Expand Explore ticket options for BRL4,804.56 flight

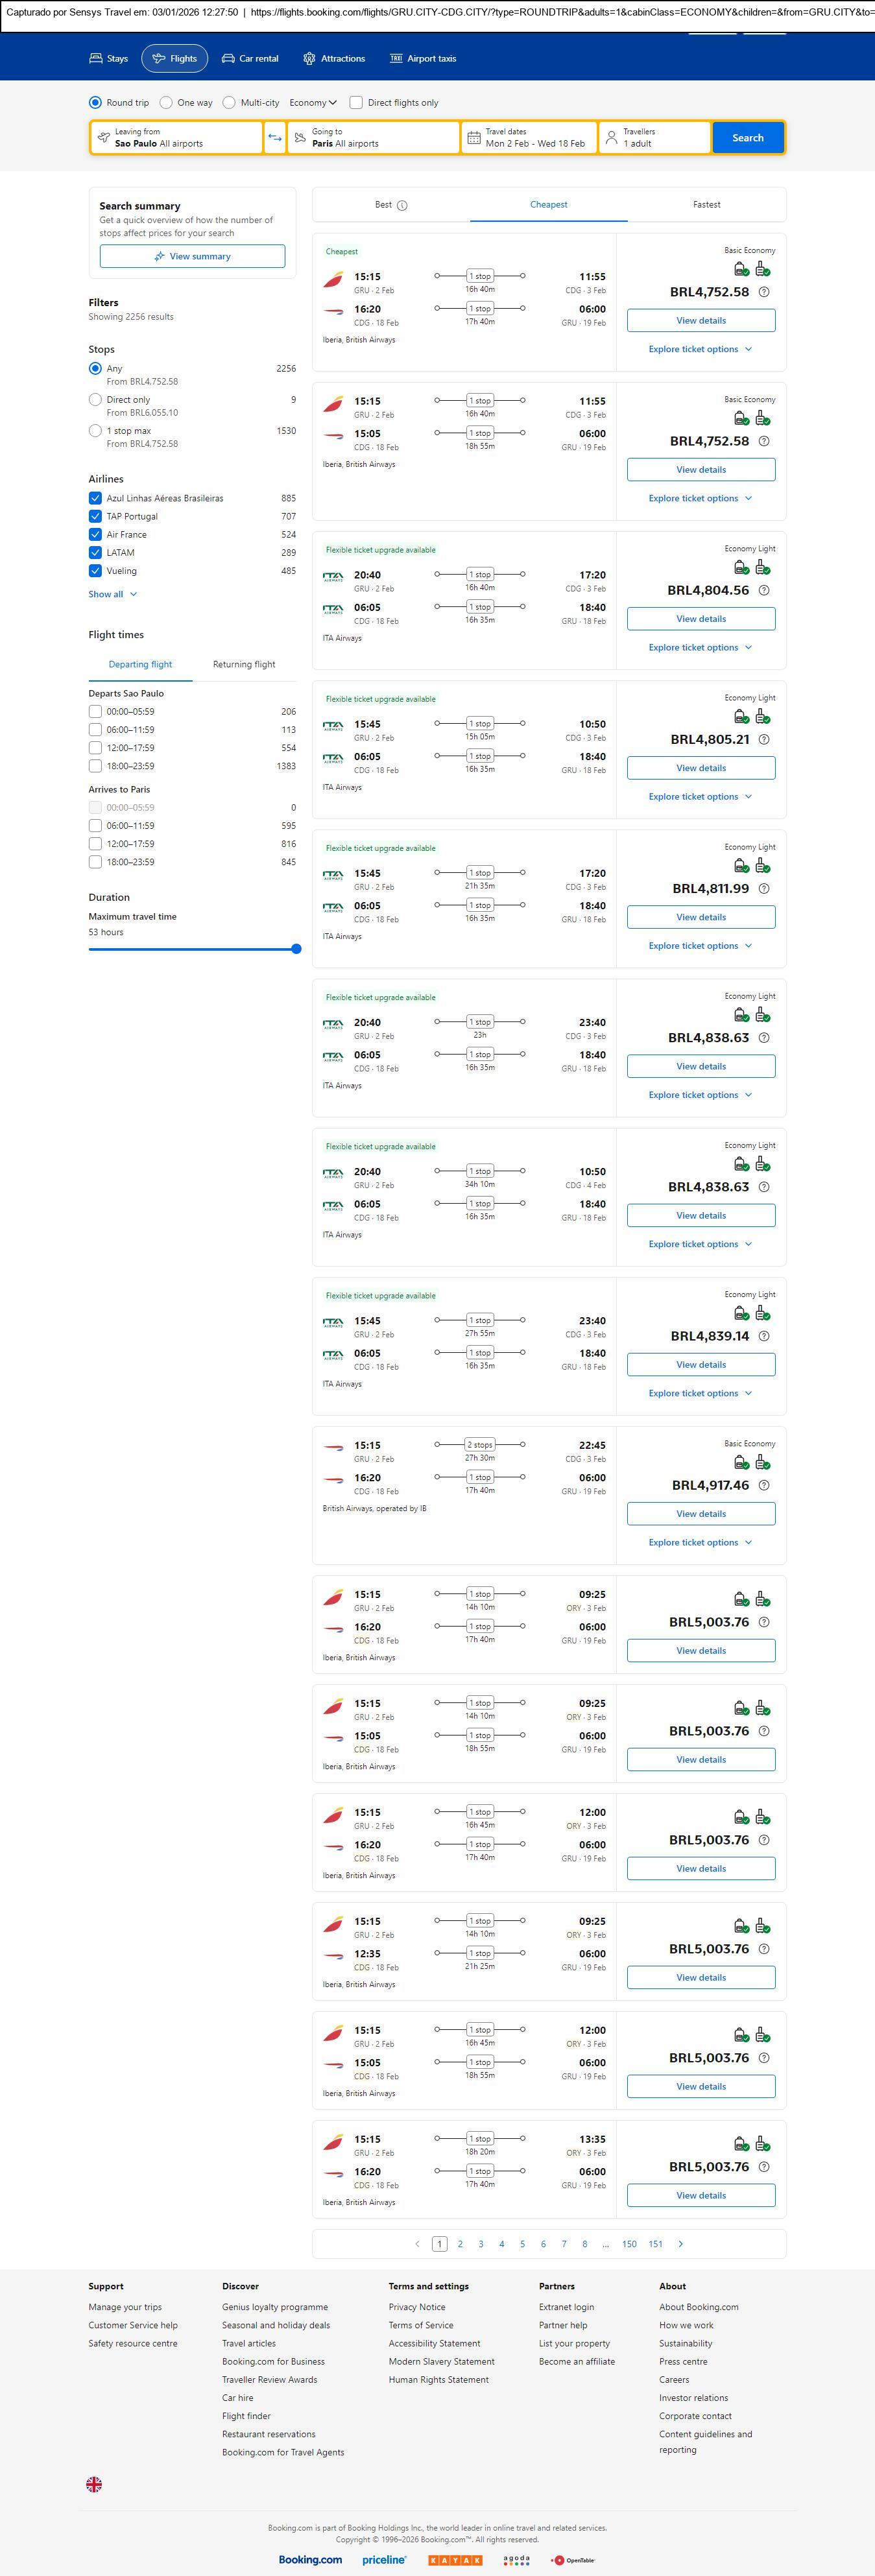700,648
